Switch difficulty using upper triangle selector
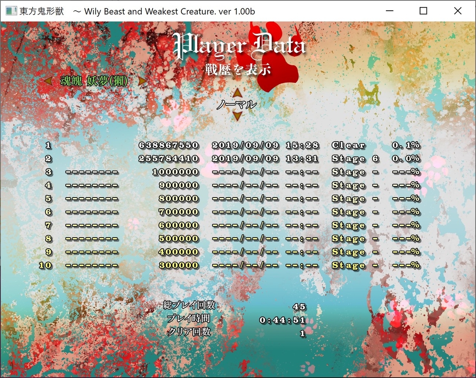Screen dimensions: 476x378 click(237, 93)
